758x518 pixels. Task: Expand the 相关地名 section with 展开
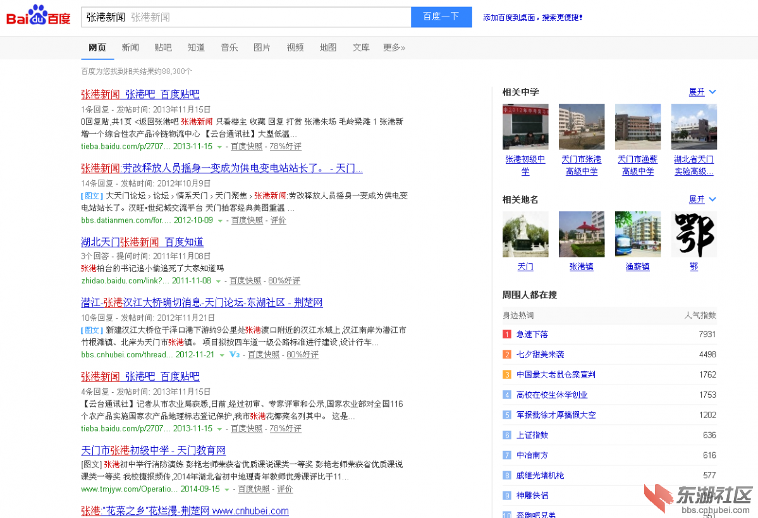click(702, 199)
